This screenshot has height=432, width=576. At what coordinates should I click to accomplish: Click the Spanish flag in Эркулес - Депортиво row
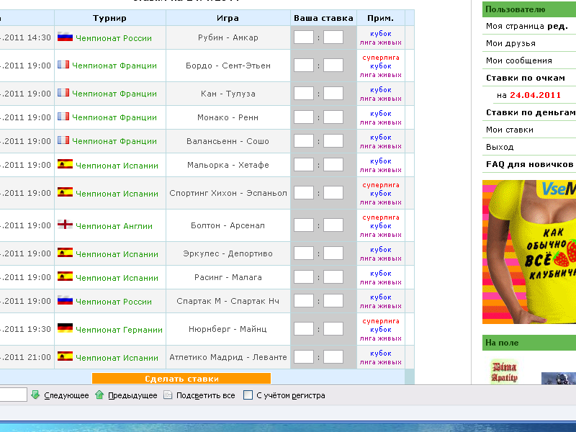pyautogui.click(x=65, y=253)
